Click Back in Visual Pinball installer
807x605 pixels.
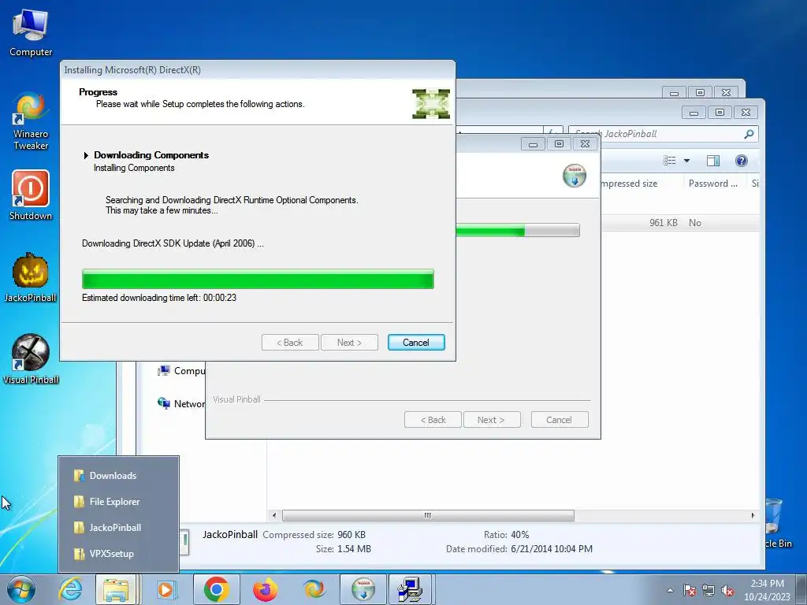[x=433, y=420]
